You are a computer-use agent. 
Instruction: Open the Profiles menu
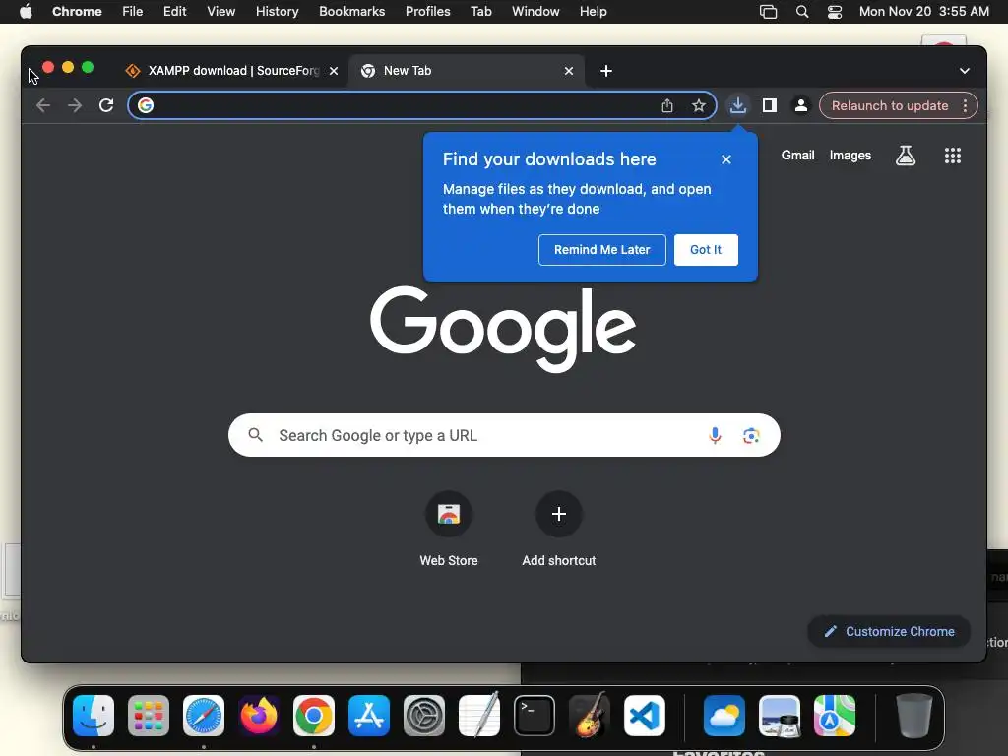[x=427, y=12]
